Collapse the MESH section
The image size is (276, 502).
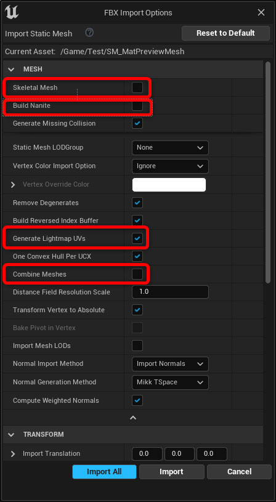tap(12, 70)
